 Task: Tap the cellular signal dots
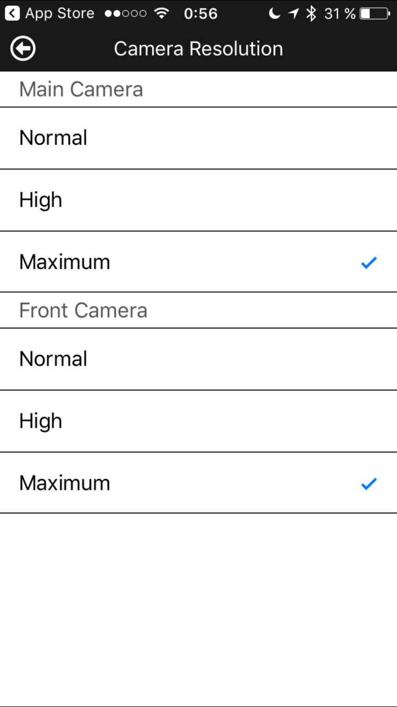(125, 14)
